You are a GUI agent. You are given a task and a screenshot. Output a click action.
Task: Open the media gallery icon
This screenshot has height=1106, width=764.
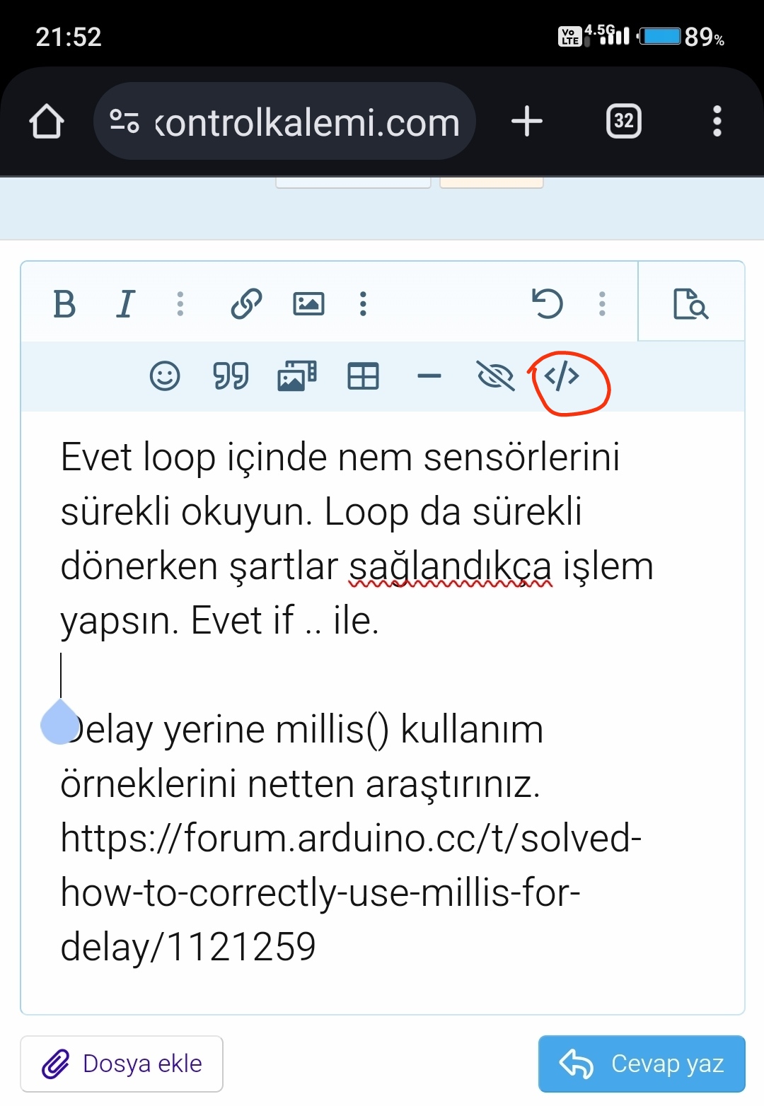[x=297, y=376]
